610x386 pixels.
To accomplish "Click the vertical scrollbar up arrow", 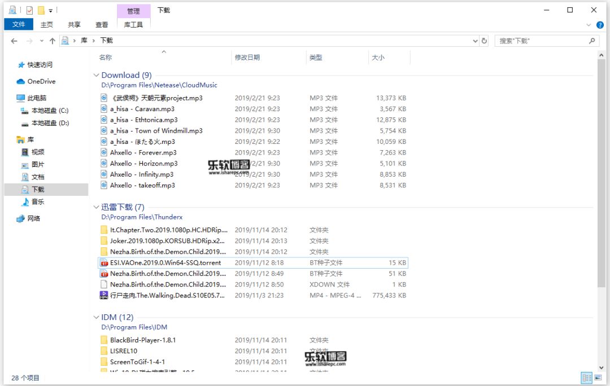I will pos(602,55).
